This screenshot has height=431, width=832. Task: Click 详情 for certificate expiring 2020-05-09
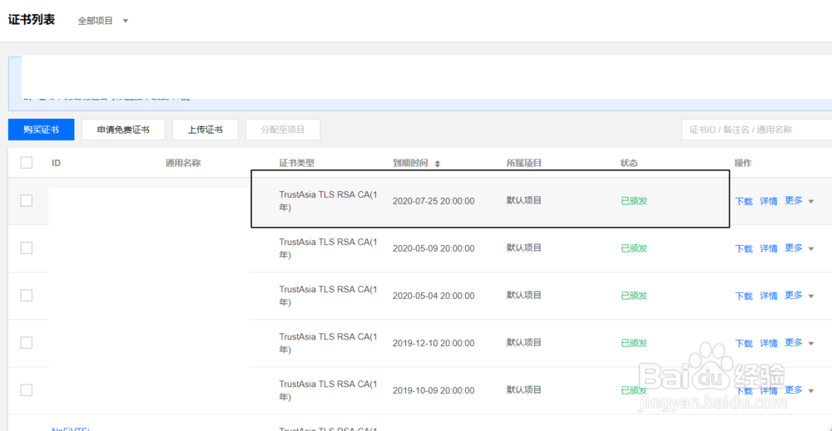pos(768,248)
